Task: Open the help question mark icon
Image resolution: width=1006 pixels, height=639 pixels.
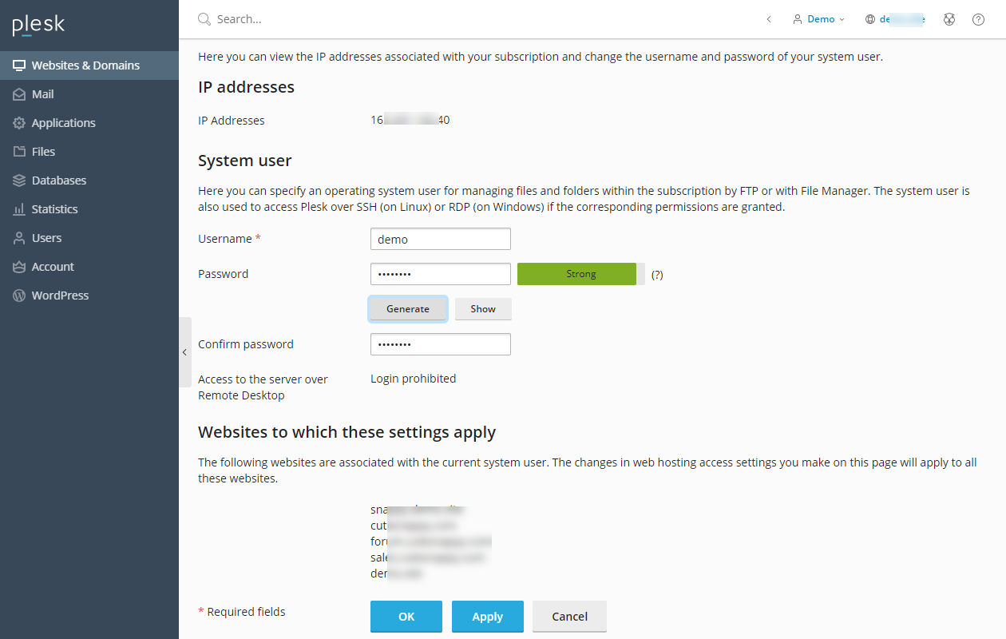Action: 978,18
